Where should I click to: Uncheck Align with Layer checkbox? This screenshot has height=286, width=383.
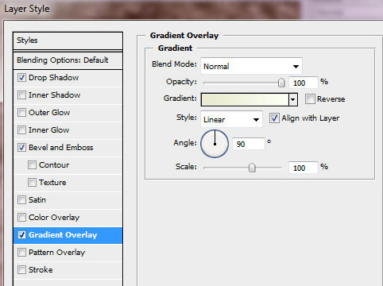pos(274,118)
